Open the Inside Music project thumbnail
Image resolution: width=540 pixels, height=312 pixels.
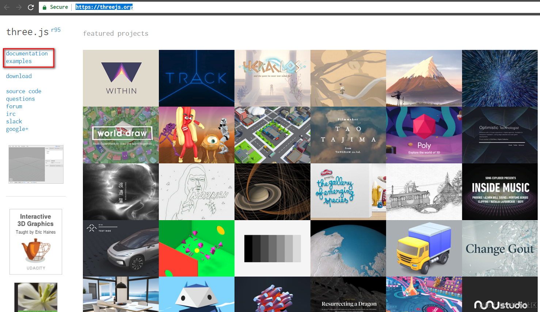click(x=499, y=191)
